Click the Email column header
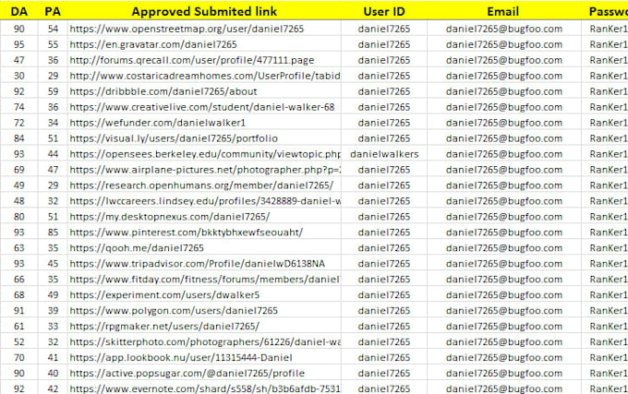The width and height of the screenshot is (628, 394). (x=503, y=11)
